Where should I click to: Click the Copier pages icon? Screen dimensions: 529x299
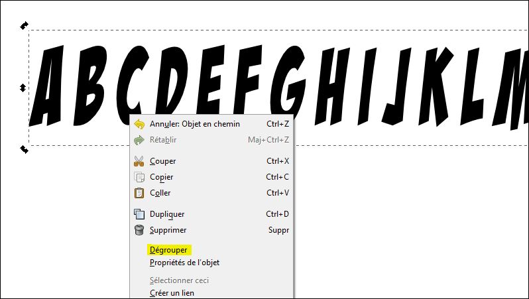tap(139, 177)
